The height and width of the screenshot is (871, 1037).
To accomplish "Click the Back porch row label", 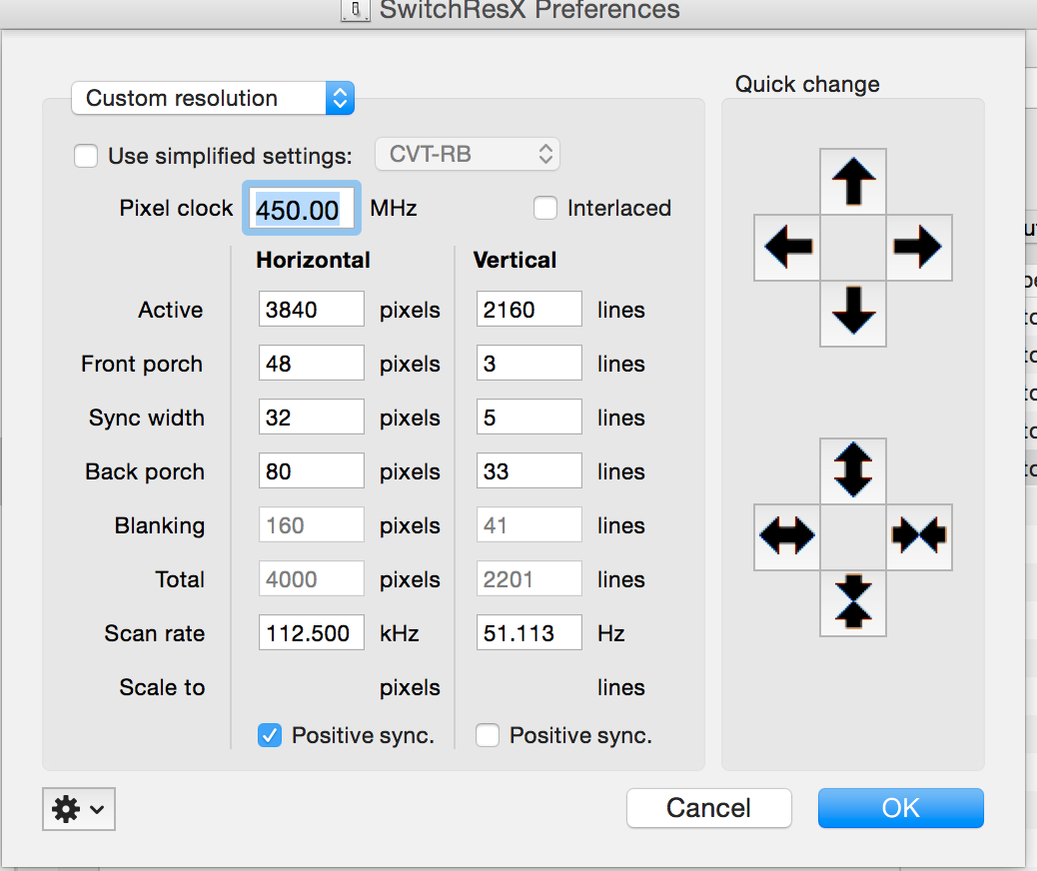I will [x=145, y=471].
